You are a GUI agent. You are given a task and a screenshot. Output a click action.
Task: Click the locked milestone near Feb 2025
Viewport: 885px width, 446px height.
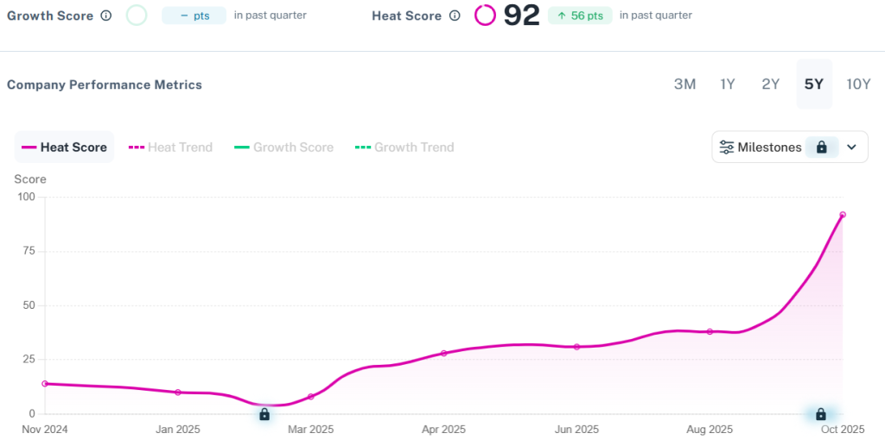point(264,414)
